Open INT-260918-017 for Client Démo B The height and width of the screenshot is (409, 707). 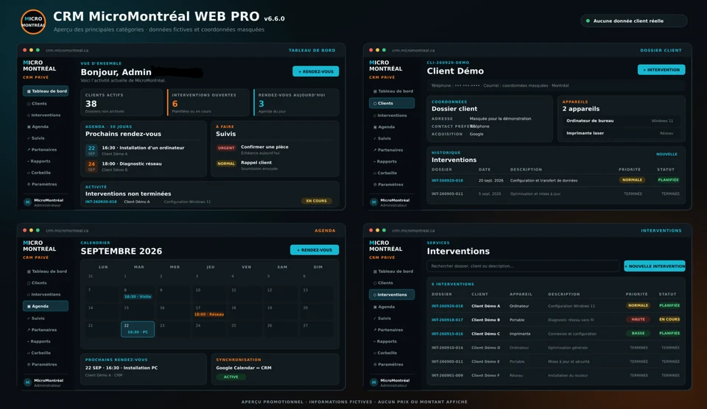click(x=447, y=320)
